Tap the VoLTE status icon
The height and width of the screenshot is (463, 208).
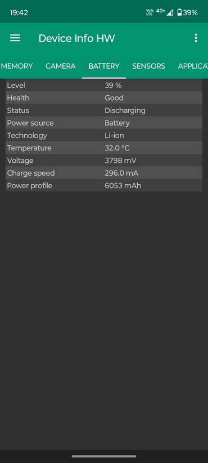150,12
